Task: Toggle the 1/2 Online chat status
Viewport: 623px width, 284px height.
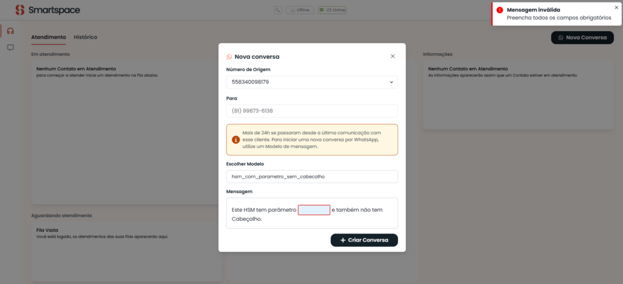Action: [x=332, y=10]
